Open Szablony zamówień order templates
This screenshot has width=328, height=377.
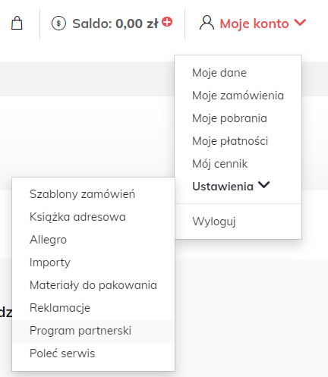pos(82,194)
